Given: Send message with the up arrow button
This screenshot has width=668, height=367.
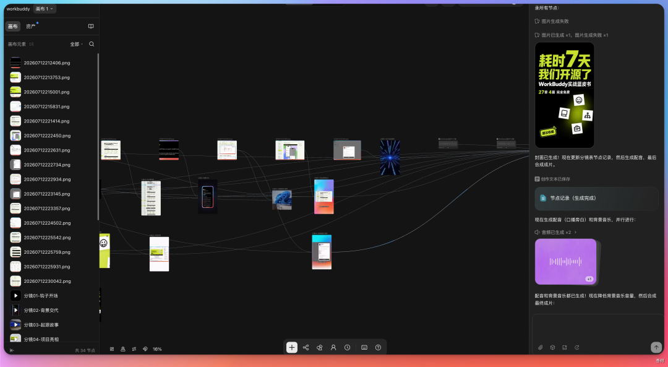Looking at the screenshot, I should click(x=656, y=347).
